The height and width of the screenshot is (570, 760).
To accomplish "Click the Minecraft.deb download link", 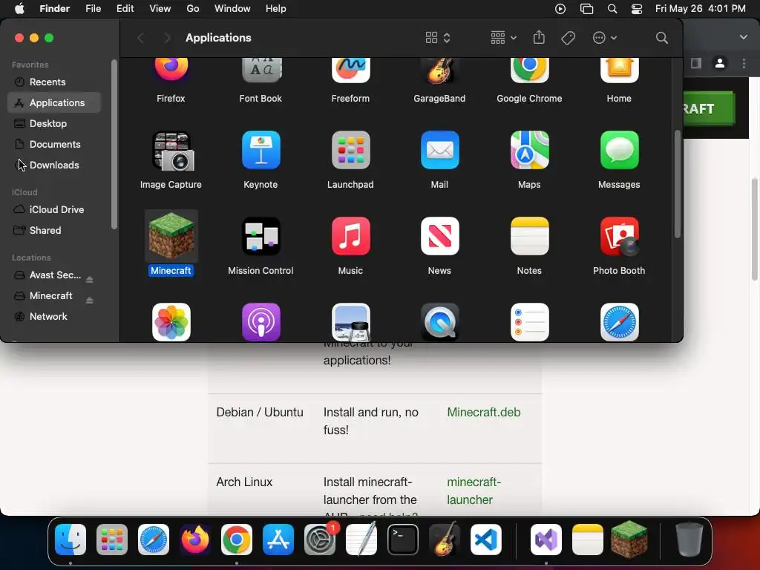I will (484, 412).
